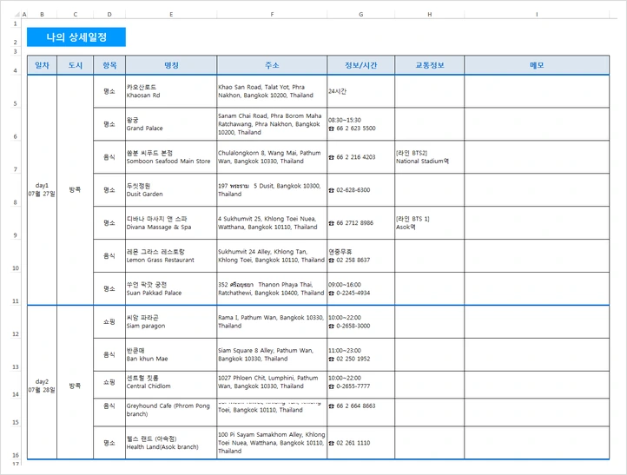This screenshot has width=627, height=475.
Task: Select the 4 Sukhumvit 25 address cell
Action: (x=272, y=222)
